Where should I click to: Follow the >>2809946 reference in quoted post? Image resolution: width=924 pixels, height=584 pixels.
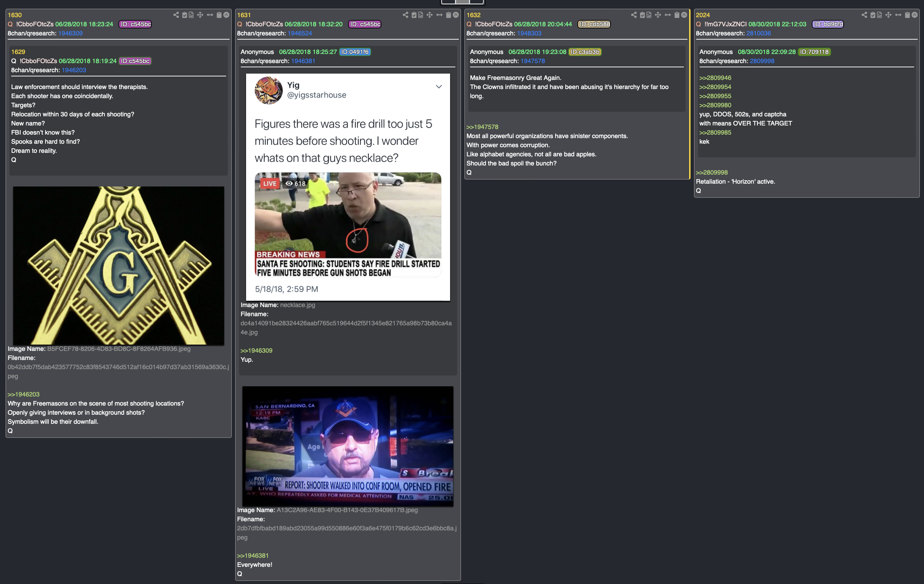(715, 78)
